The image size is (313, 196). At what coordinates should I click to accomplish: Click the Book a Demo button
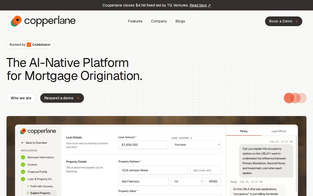tap(284, 21)
